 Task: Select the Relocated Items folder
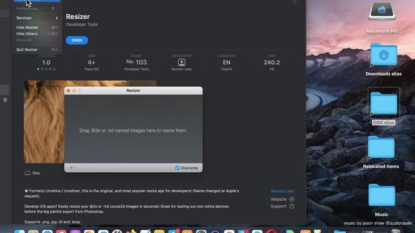pos(381,147)
